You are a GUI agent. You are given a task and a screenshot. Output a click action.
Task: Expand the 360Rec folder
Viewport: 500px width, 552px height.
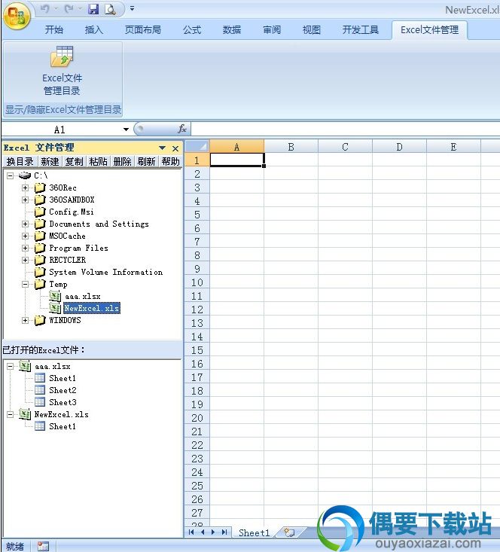(x=25, y=188)
